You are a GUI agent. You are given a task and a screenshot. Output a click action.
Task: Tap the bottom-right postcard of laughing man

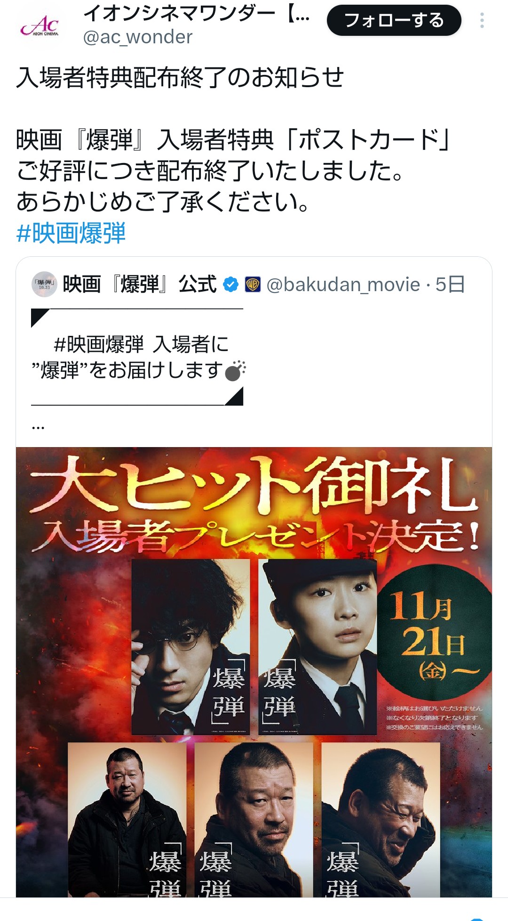tap(381, 820)
